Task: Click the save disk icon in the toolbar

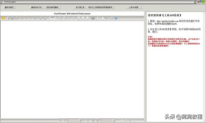Action: point(12,18)
